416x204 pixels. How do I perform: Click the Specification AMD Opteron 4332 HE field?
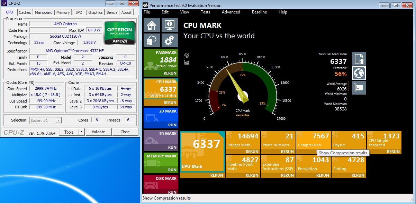coord(82,51)
